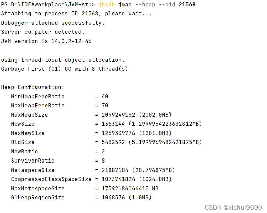Click the 'JVM version is 14.0.2+12-46' line
The width and height of the screenshot is (267, 213).
(46, 41)
